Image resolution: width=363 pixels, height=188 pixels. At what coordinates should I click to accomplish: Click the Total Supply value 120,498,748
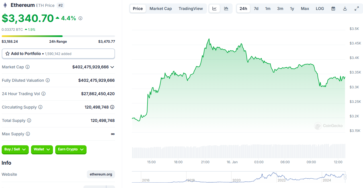point(103,120)
